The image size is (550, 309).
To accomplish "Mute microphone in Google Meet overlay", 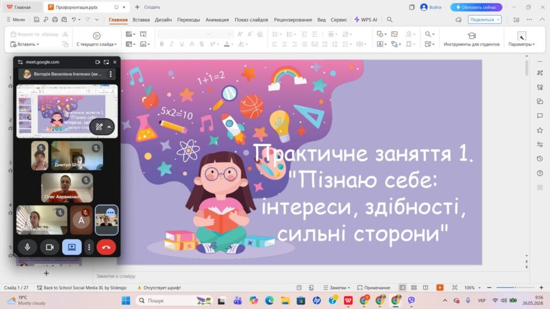I will [x=27, y=247].
